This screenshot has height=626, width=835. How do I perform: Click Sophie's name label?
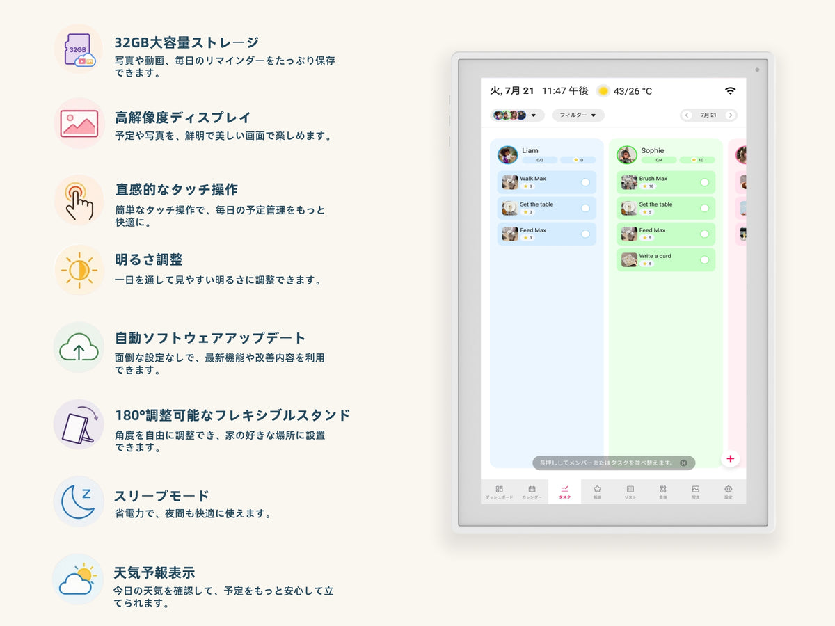653,150
